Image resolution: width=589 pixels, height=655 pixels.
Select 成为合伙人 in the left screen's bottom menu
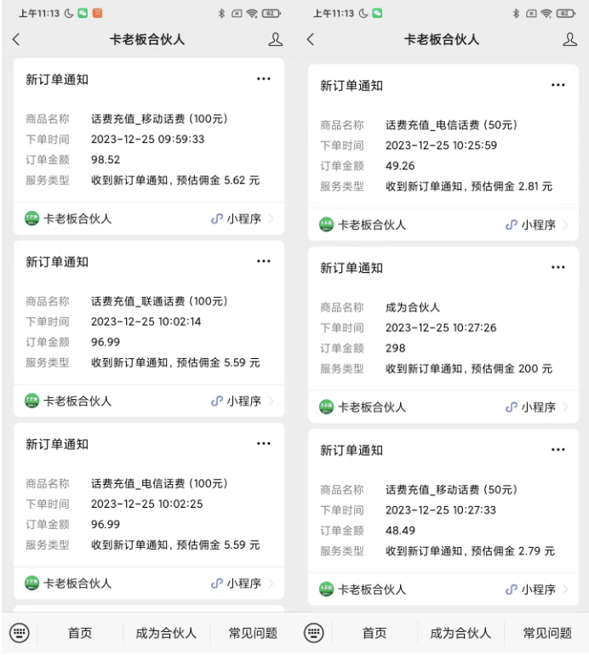166,633
